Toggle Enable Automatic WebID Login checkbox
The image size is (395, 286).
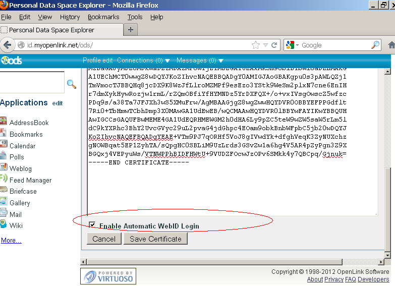tap(92, 225)
